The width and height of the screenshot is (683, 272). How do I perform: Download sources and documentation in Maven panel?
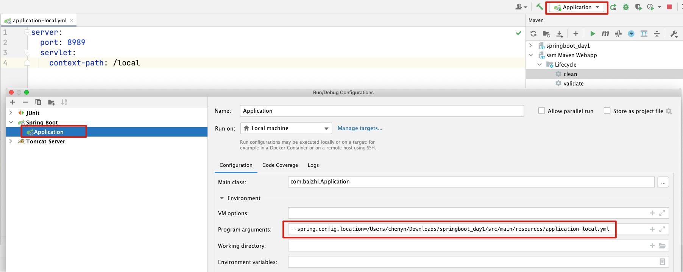(x=560, y=34)
